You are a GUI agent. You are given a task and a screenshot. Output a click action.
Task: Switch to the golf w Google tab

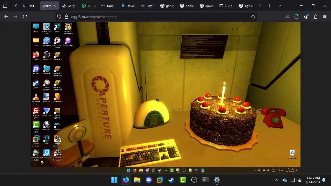click(x=167, y=6)
